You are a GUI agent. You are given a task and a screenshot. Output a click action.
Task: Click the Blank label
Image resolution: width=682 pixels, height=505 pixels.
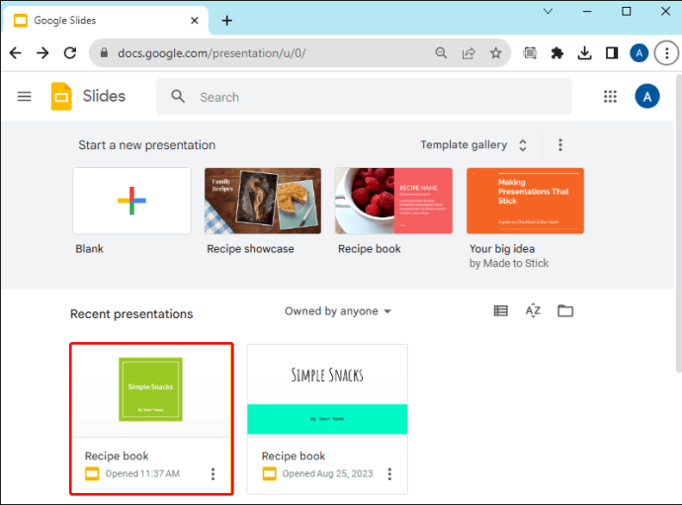coord(89,249)
